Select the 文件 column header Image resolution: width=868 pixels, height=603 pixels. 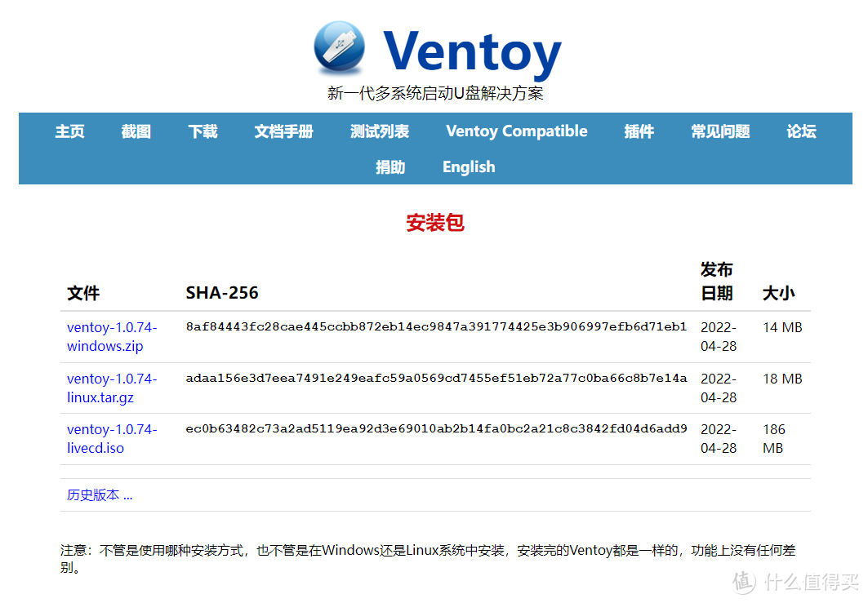pos(82,293)
